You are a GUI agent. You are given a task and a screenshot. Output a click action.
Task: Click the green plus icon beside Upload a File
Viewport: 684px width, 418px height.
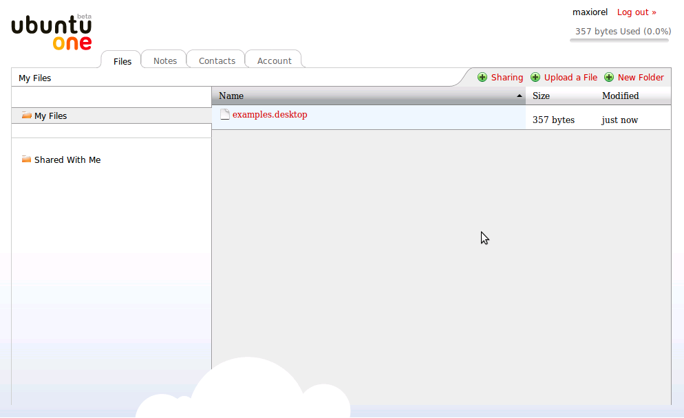coord(535,78)
